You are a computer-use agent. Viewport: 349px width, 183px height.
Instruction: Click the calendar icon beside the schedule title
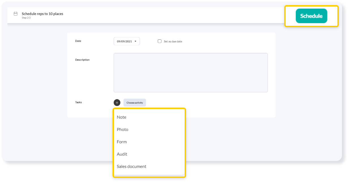[15, 13]
